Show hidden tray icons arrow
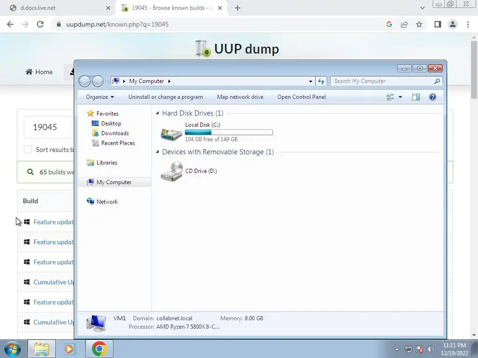This screenshot has width=478, height=358. tap(397, 349)
